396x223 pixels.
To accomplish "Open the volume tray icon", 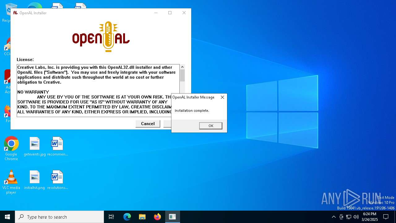I will click(356, 217).
